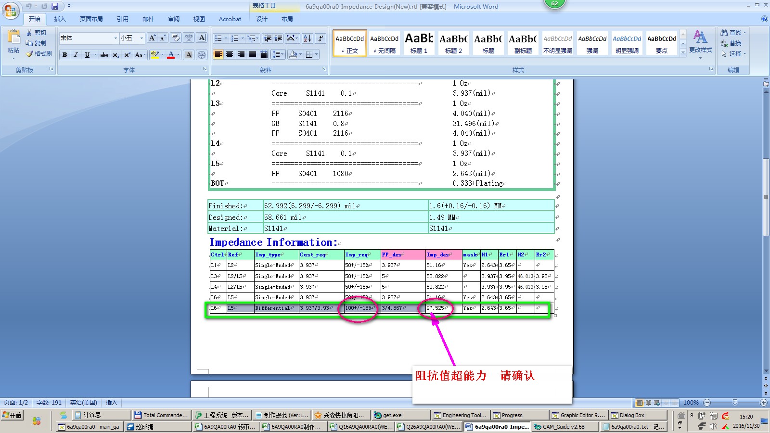Image resolution: width=770 pixels, height=433 pixels.
Task: Open the font name dropdown (宋体)
Action: 115,38
